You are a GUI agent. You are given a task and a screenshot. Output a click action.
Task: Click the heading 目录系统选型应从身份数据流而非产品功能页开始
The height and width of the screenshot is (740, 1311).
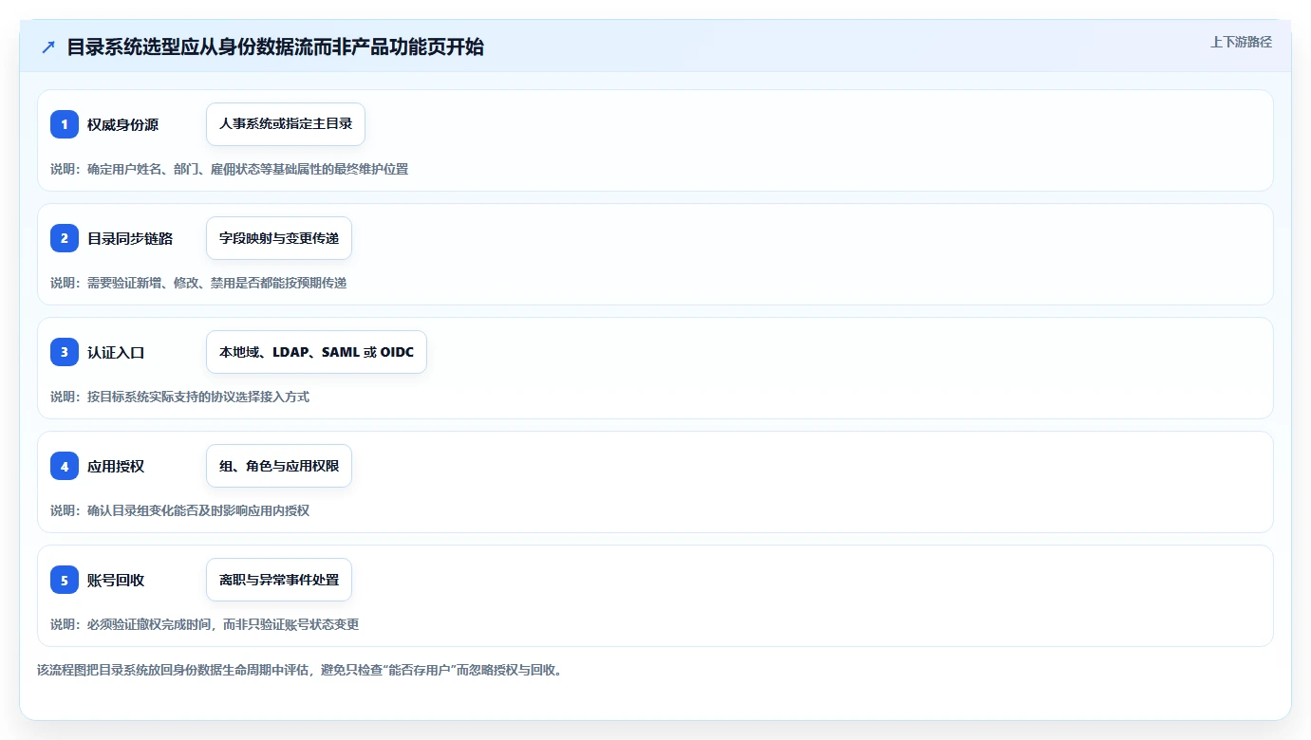coord(275,46)
